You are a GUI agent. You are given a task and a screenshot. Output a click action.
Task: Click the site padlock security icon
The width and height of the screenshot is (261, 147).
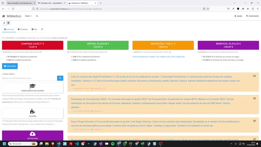tap(37, 9)
